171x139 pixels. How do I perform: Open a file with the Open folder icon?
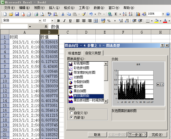pyautogui.click(x=11, y=14)
